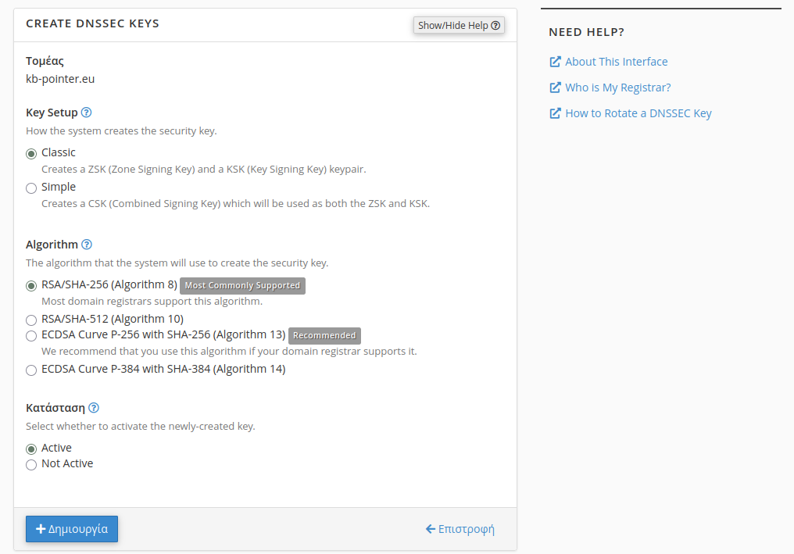Go back via the Επιστροφή link
This screenshot has width=794, height=554.
[460, 529]
